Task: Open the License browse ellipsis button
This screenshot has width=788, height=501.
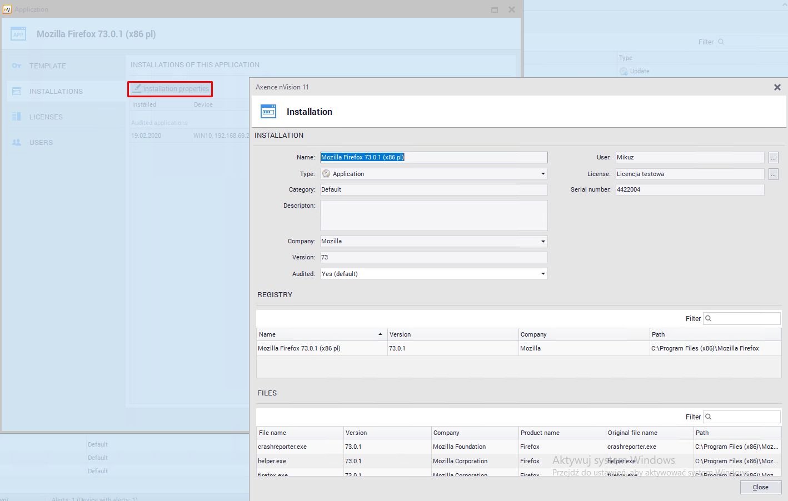Action: (x=773, y=174)
